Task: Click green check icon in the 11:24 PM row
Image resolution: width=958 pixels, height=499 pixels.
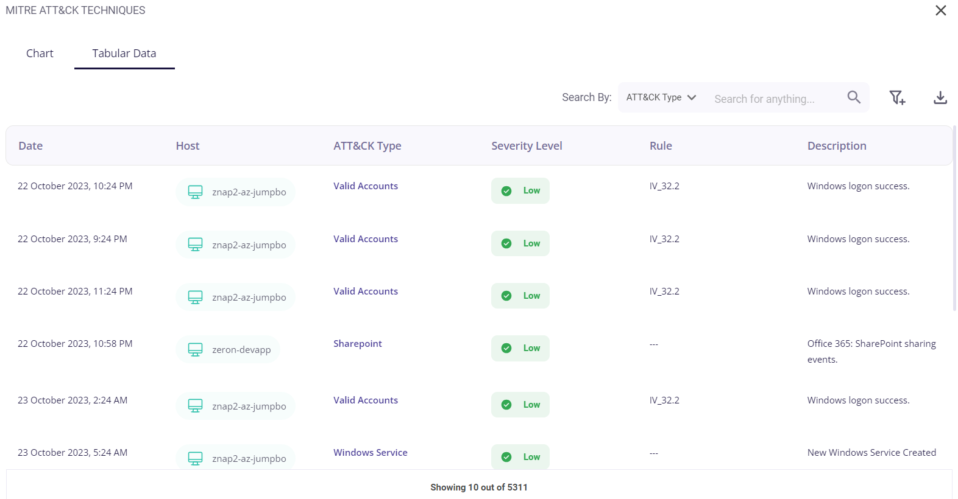Action: [x=506, y=296]
